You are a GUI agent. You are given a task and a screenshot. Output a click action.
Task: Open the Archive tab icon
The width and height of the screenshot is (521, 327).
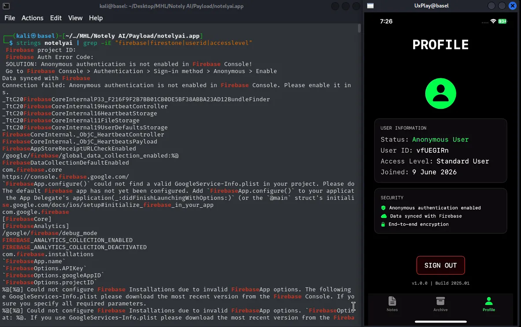[440, 301]
